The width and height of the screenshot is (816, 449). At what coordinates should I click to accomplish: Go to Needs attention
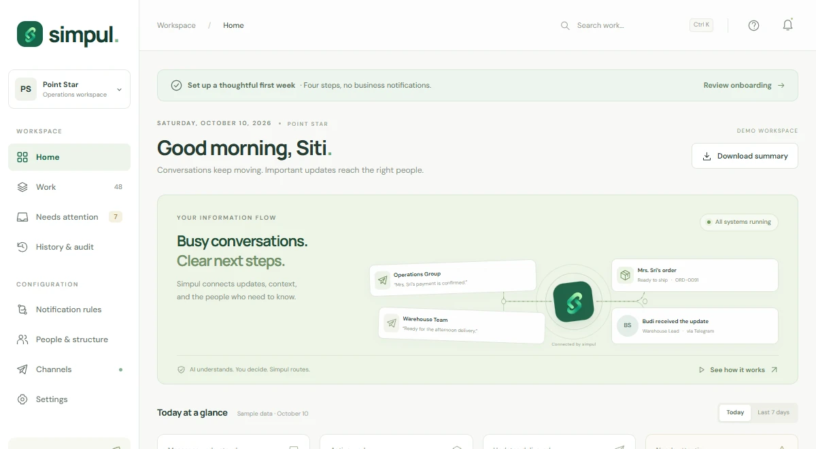point(69,217)
